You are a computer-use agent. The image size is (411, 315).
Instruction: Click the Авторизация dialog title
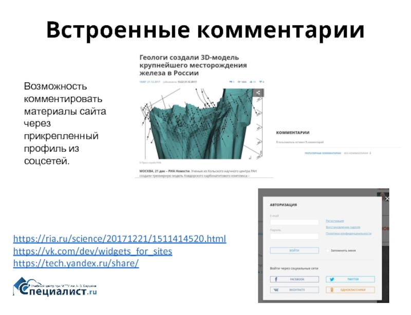[284, 205]
